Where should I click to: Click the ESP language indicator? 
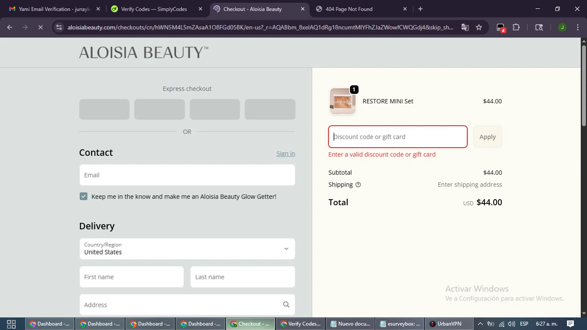coord(524,324)
